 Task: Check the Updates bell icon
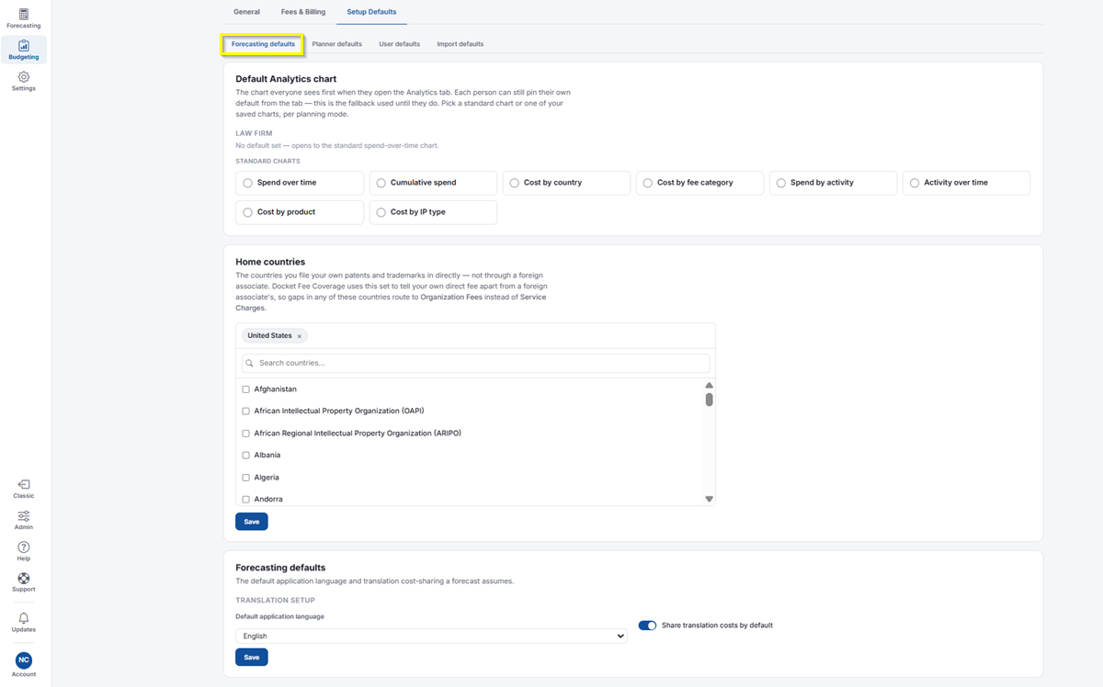tap(24, 623)
